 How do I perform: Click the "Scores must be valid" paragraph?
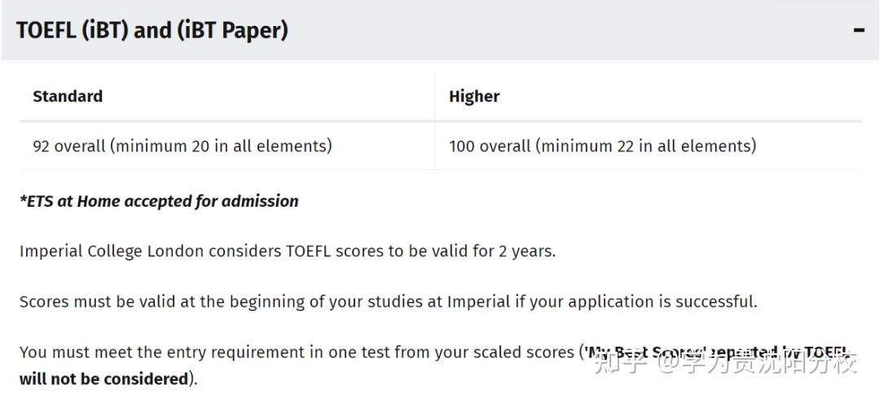pos(388,301)
